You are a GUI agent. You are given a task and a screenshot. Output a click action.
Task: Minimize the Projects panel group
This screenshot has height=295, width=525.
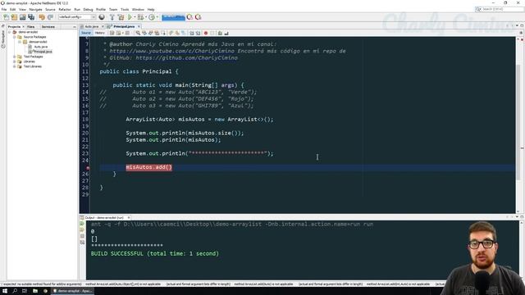pyautogui.click(x=75, y=27)
